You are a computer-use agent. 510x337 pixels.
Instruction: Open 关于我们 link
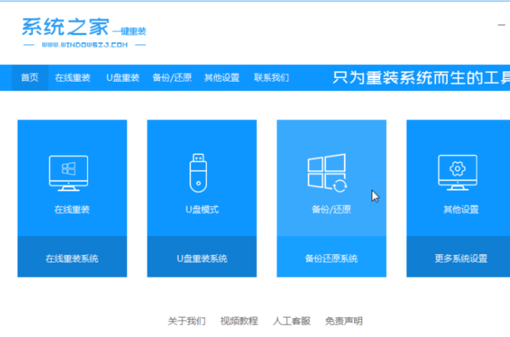187,321
